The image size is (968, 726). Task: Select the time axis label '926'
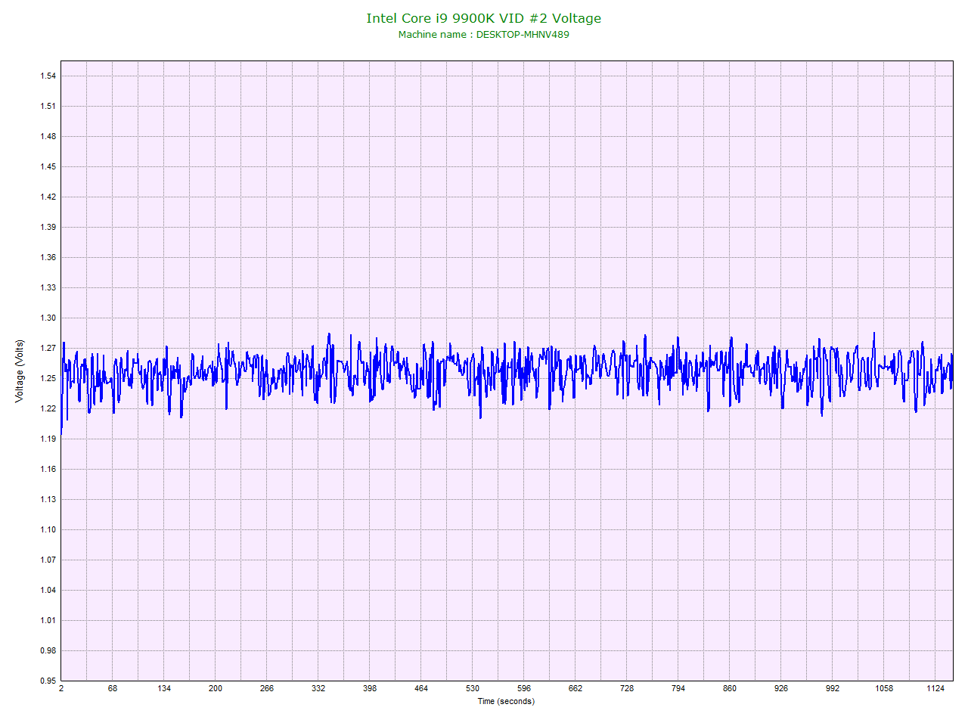pos(781,688)
